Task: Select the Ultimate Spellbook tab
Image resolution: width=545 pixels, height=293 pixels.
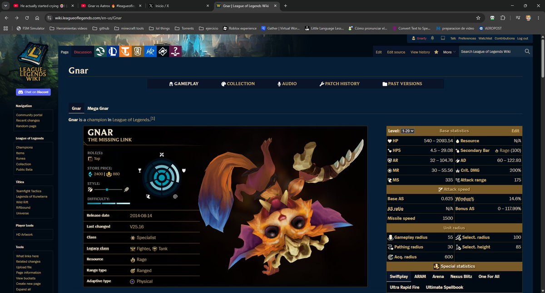Action: (444, 287)
